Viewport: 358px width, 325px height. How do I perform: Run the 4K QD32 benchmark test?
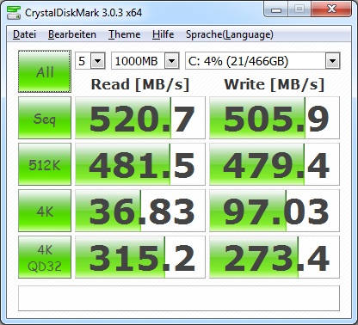45,257
